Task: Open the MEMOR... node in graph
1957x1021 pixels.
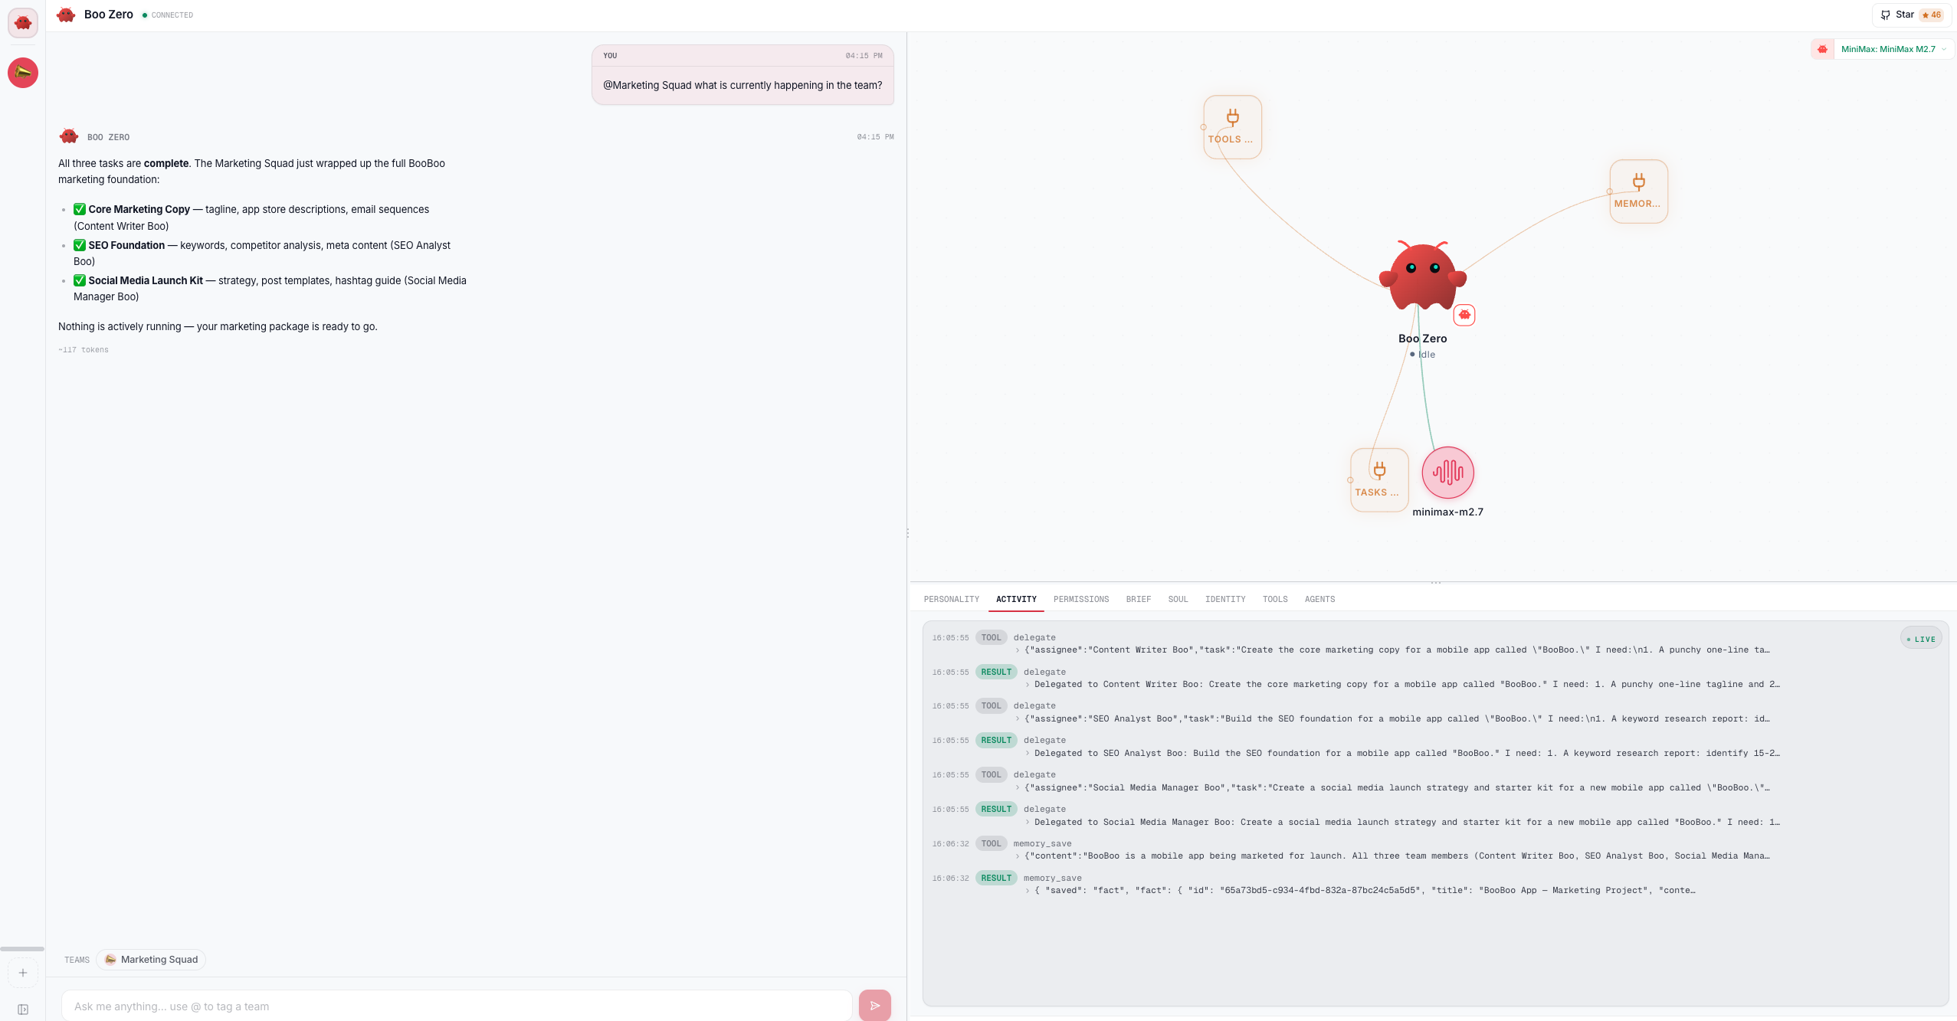Action: pos(1638,191)
